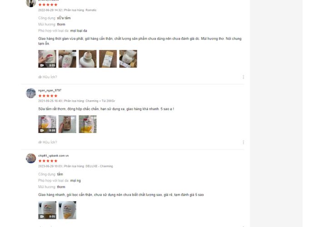Image resolution: width=318 pixels, height=227 pixels.
Task: Click thumbs-up icon under ngan_ngan_9797 review
Action: point(40,142)
